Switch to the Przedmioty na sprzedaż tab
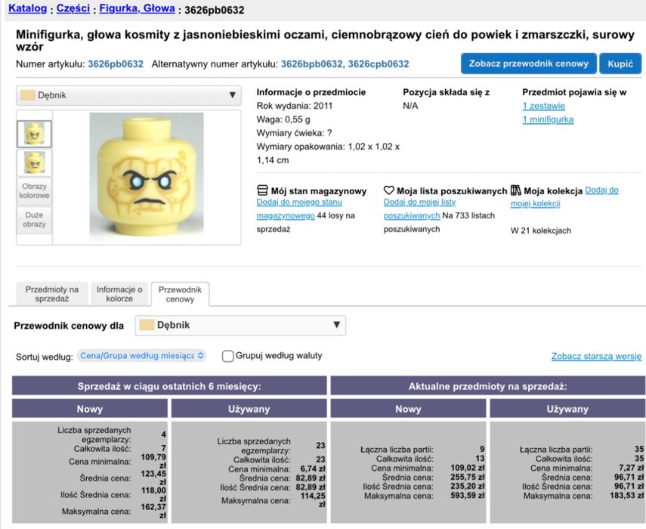 click(52, 294)
